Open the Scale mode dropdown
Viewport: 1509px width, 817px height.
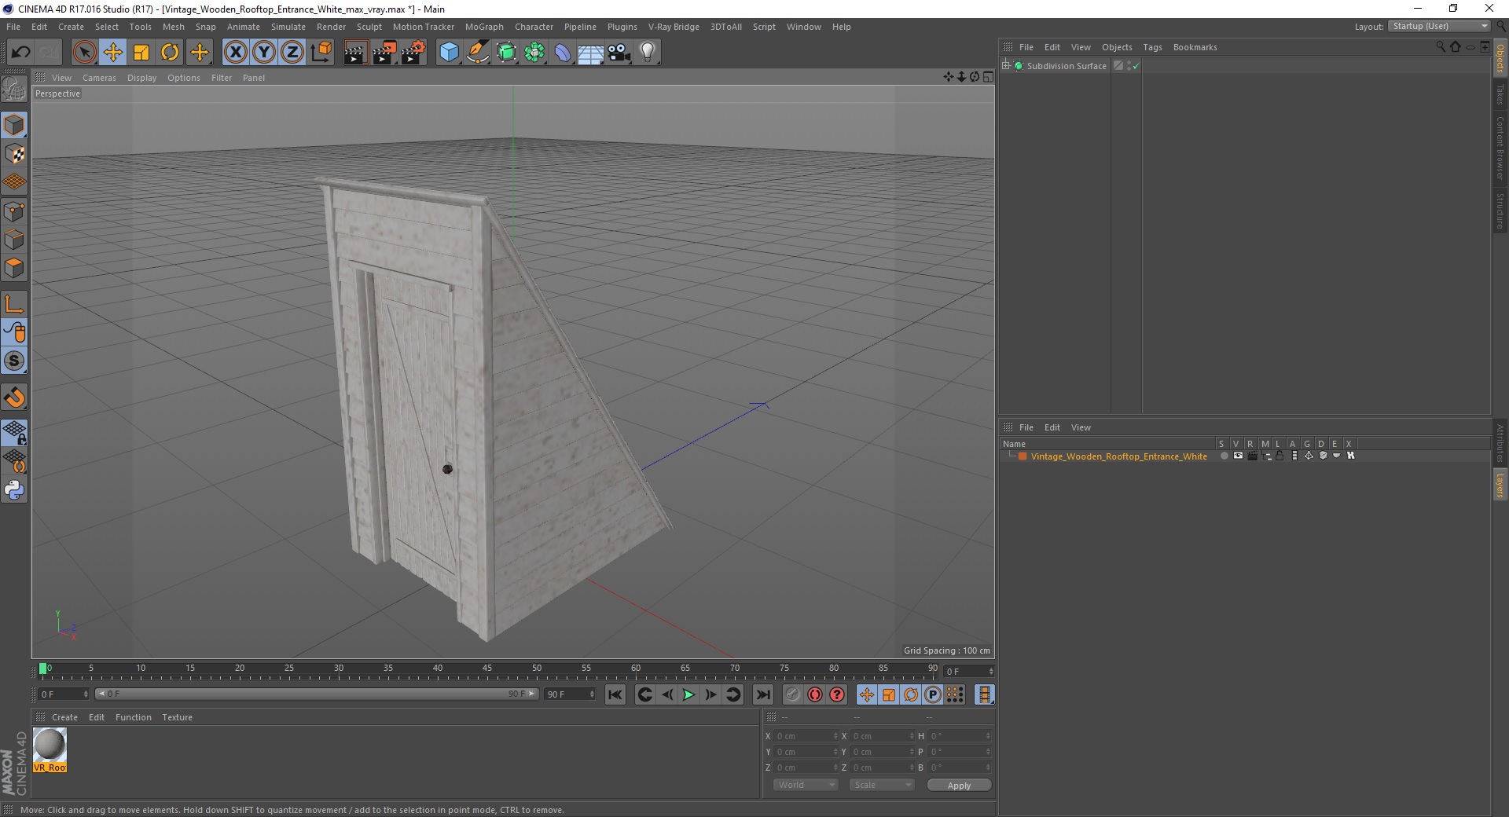pyautogui.click(x=882, y=785)
